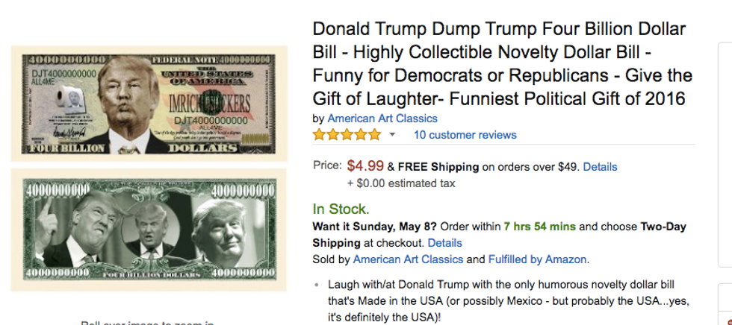The width and height of the screenshot is (732, 325).
Task: Click the product title heading
Action: tap(502, 64)
